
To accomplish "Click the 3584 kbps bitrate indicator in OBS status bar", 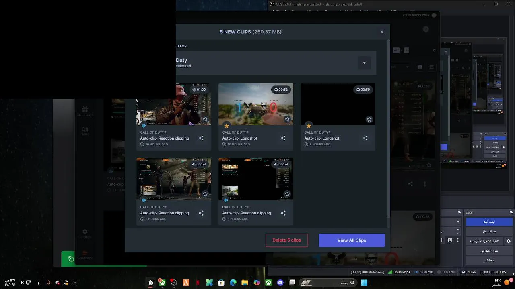I will [x=399, y=272].
